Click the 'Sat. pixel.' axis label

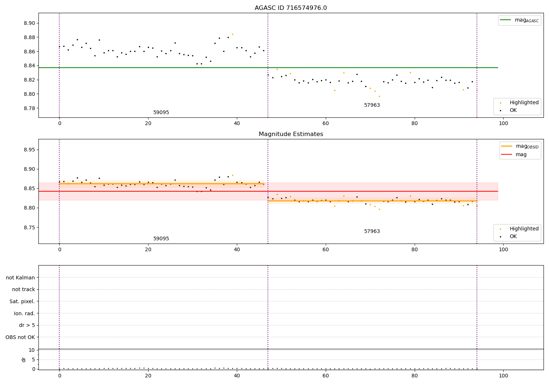pos(22,301)
